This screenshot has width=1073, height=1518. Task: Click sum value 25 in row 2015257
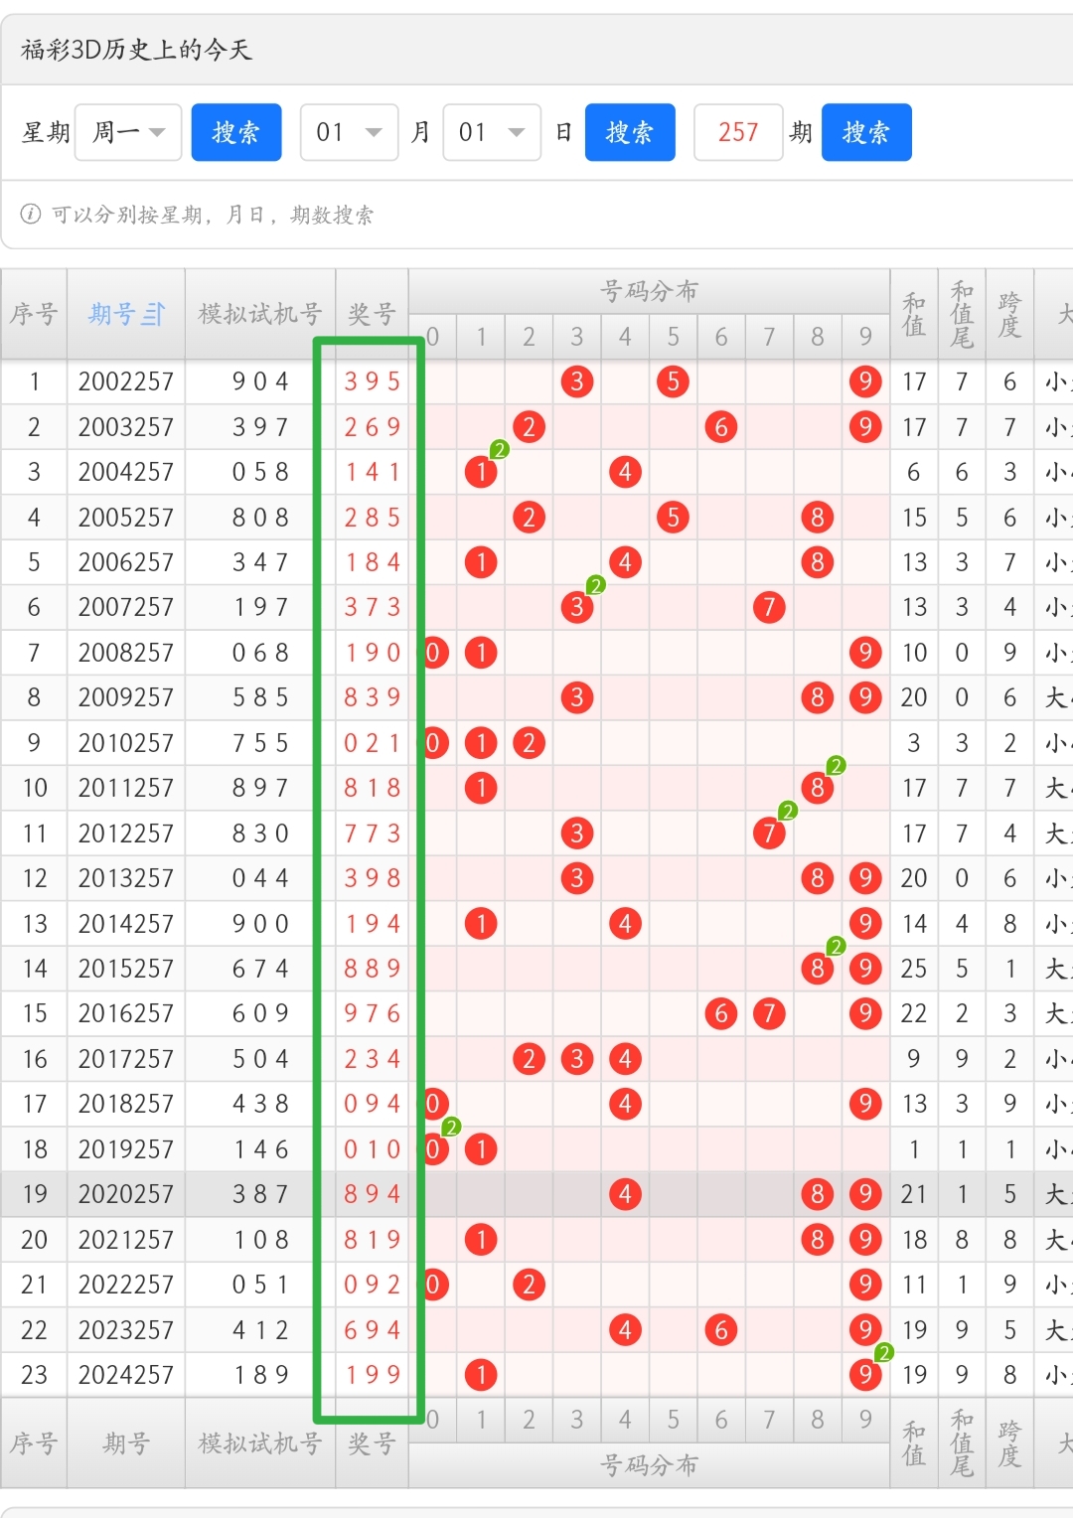click(914, 969)
